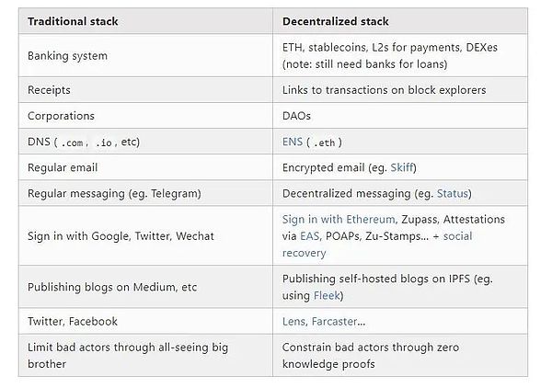
Task: Click the Twitter, Facebook cell
Action: pyautogui.click(x=73, y=322)
